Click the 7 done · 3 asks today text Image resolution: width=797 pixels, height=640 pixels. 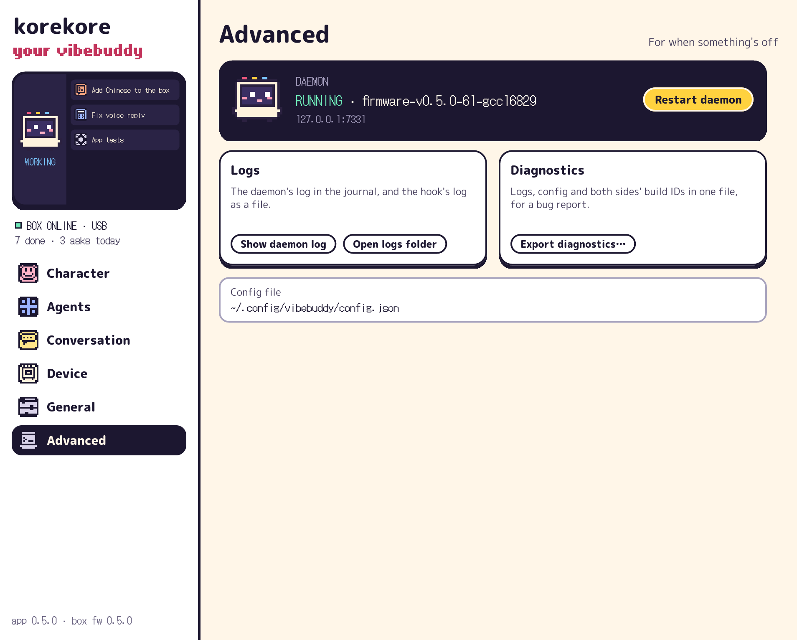(67, 241)
